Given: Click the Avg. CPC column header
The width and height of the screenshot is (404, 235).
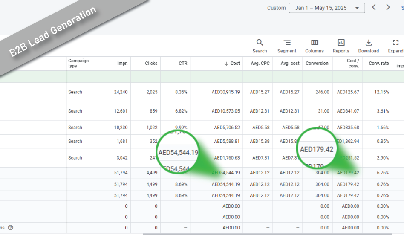Looking at the screenshot, I should click(260, 64).
